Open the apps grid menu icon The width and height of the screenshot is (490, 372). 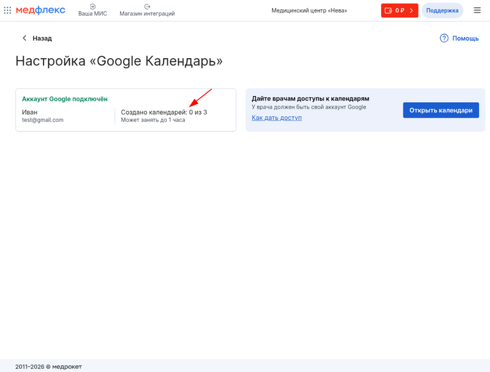coord(7,10)
